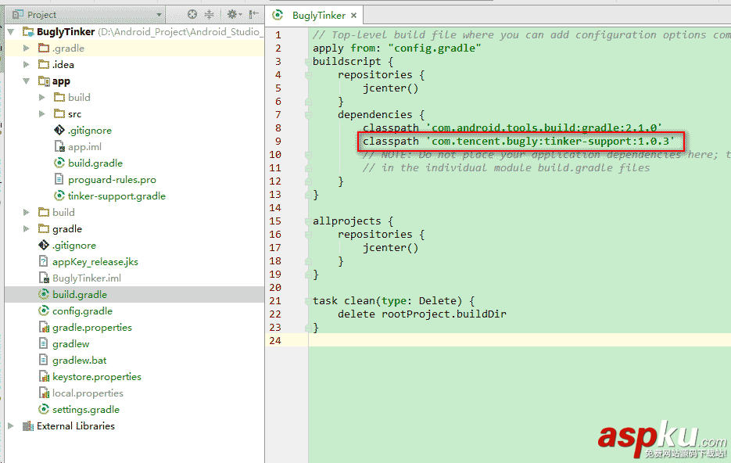Click the keystore.properties file icon
The image size is (731, 463).
tap(44, 377)
